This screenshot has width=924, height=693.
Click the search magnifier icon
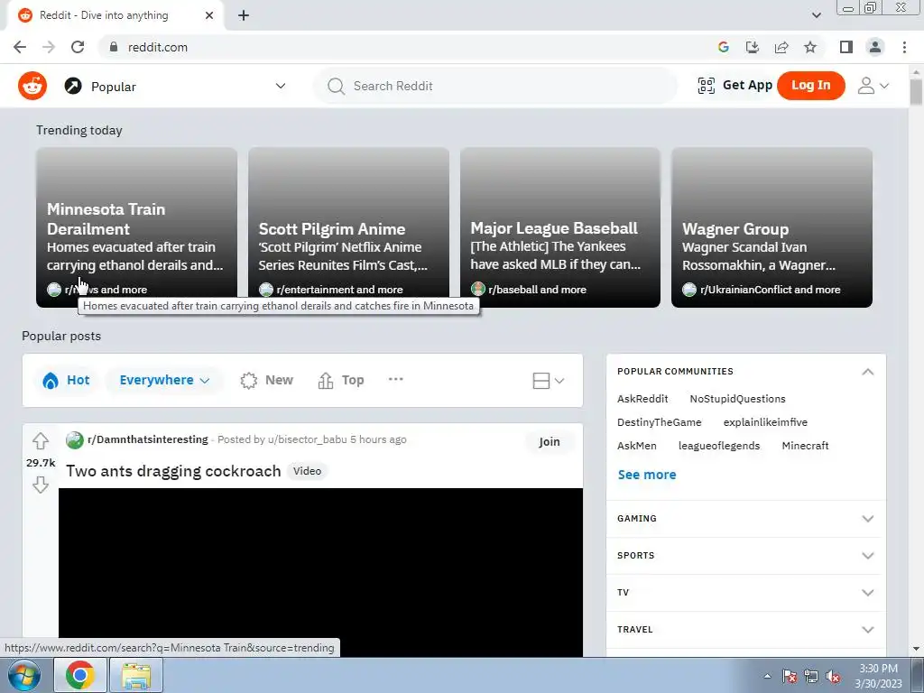point(336,86)
